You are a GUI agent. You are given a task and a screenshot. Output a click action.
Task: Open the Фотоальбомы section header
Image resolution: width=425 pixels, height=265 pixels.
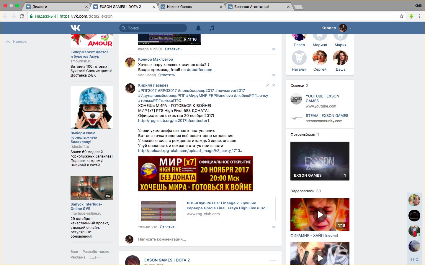point(303,135)
